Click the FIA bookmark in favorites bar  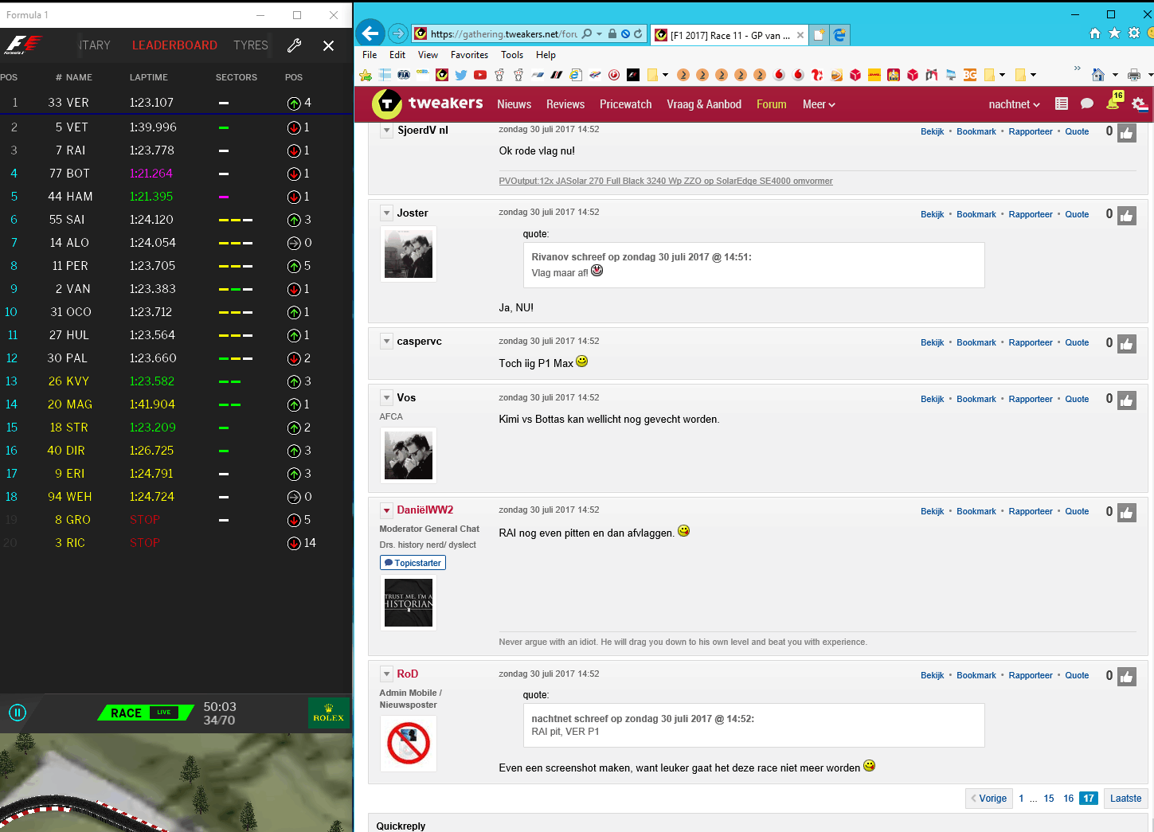(x=404, y=75)
